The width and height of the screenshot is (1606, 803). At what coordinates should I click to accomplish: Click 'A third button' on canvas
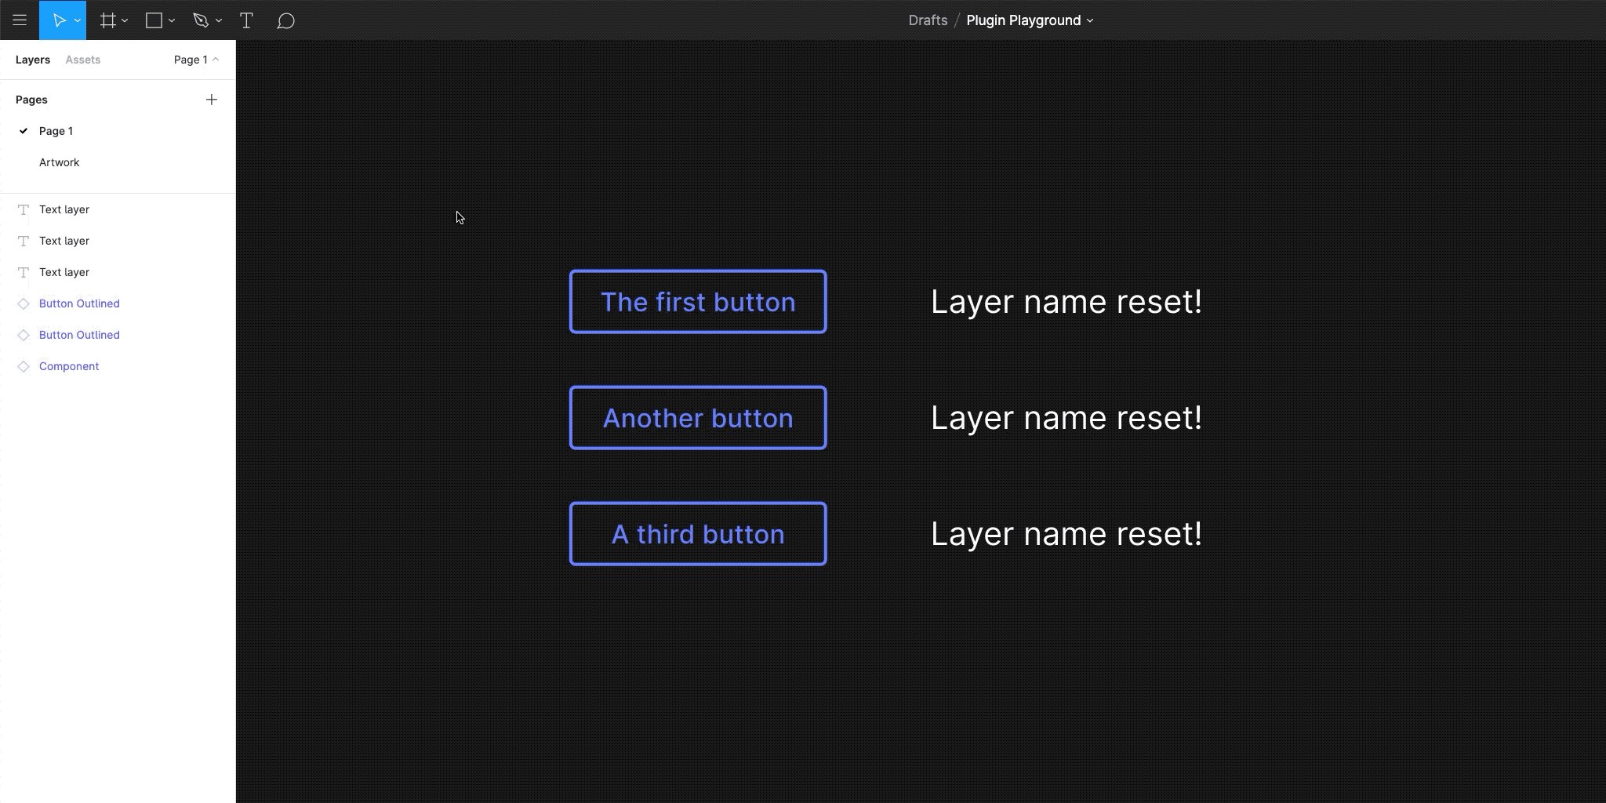click(698, 534)
